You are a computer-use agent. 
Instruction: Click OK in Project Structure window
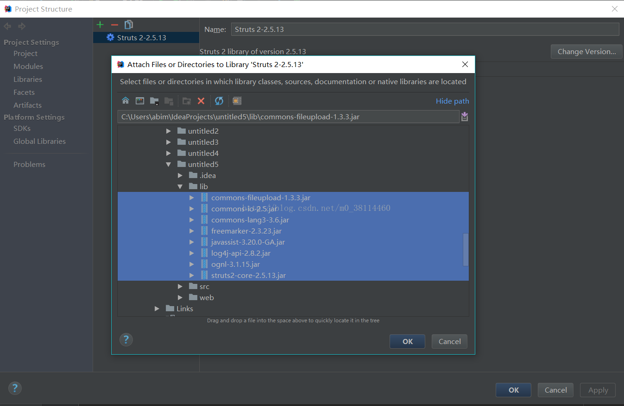[513, 390]
